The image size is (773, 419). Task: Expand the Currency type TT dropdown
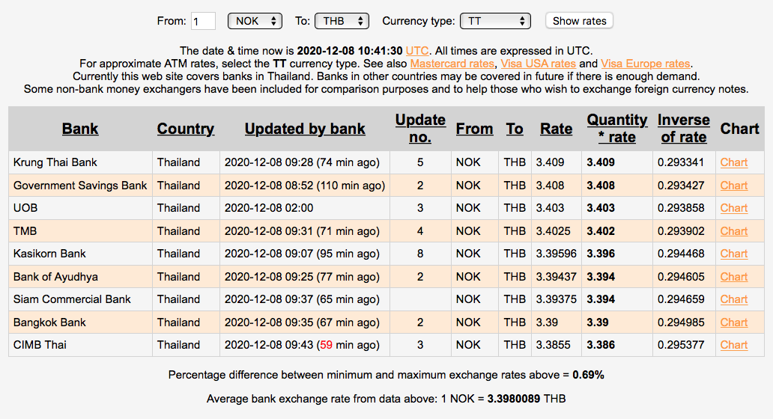coord(494,21)
